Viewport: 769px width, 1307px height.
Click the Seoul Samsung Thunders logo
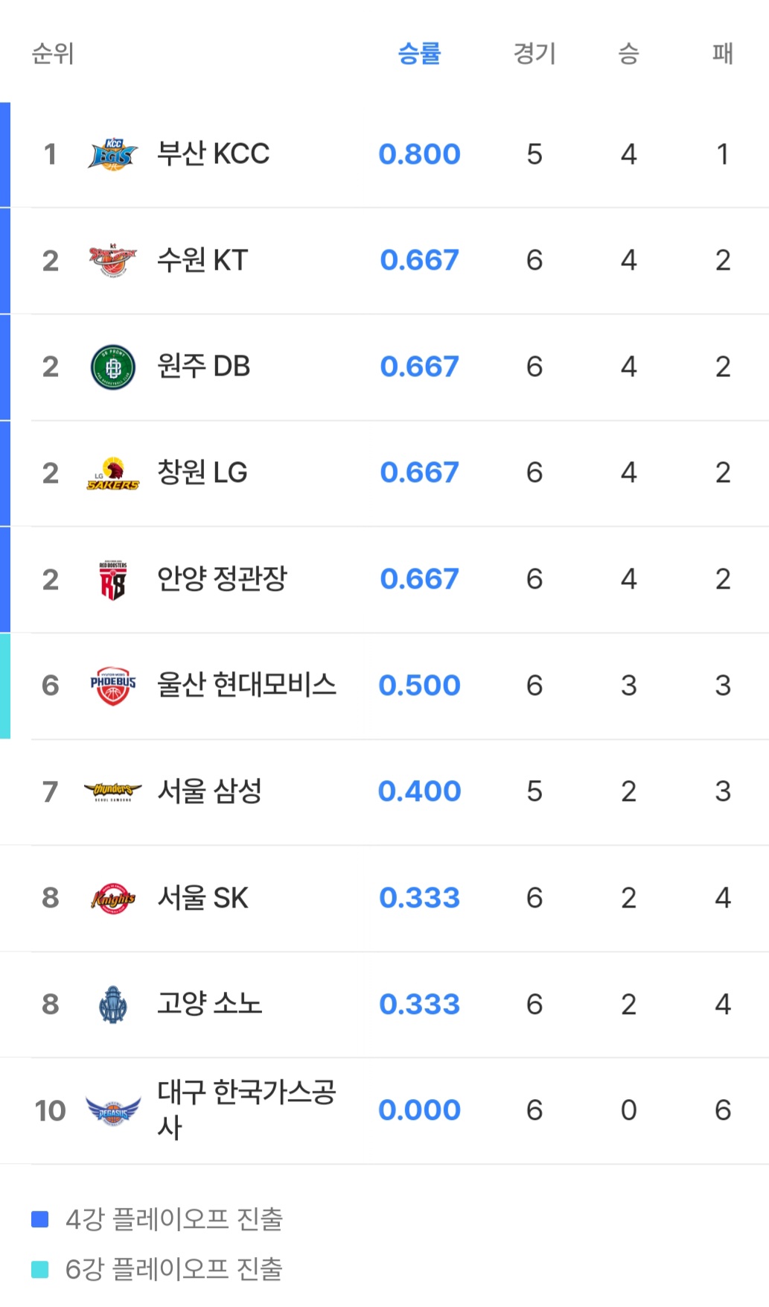pyautogui.click(x=112, y=791)
